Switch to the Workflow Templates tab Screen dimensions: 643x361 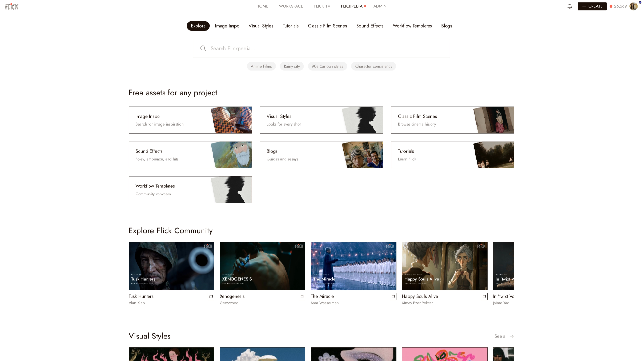(x=412, y=26)
